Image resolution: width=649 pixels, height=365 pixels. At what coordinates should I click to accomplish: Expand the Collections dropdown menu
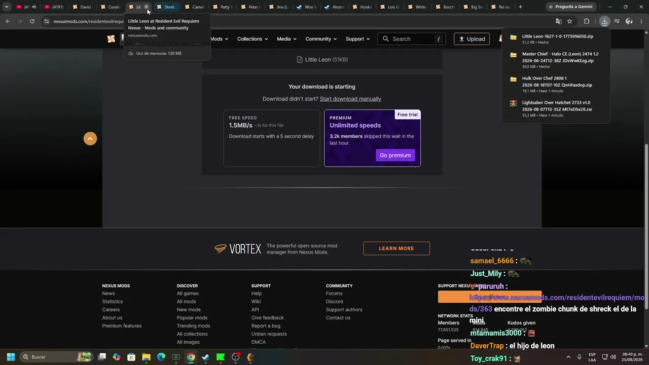click(x=253, y=39)
